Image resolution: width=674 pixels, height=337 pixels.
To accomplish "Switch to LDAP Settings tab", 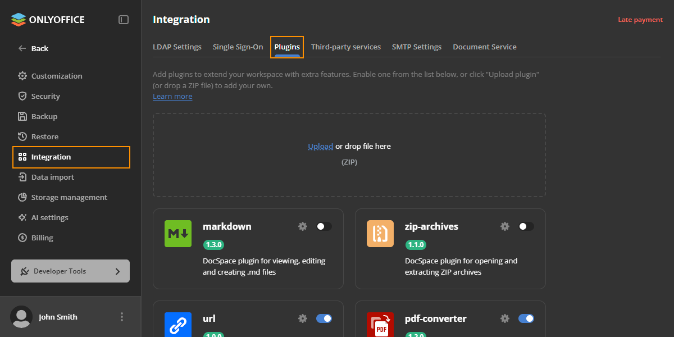I will coord(177,47).
